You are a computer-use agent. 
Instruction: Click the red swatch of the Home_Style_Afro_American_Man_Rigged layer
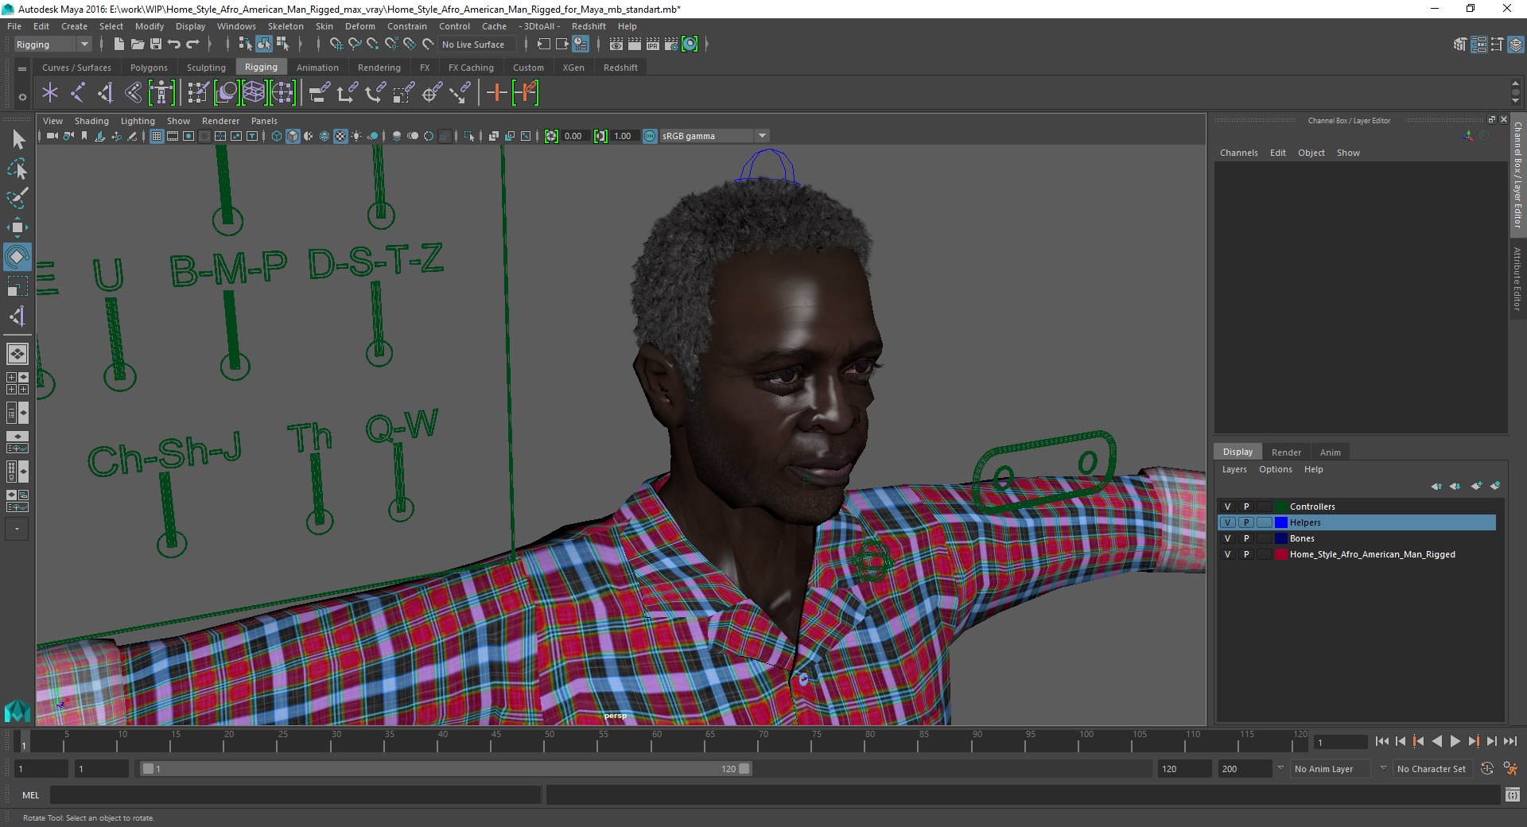coord(1280,554)
